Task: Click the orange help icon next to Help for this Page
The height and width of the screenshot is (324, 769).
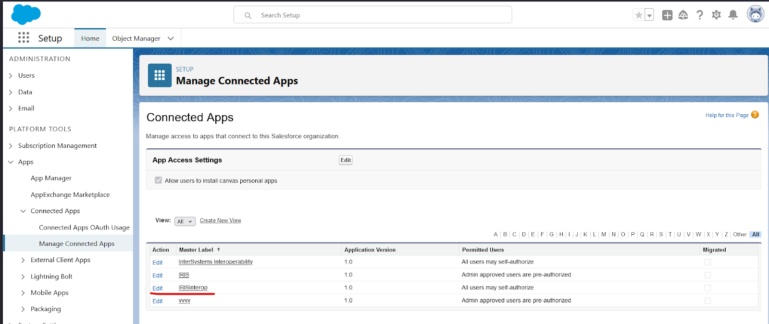Action: [755, 115]
